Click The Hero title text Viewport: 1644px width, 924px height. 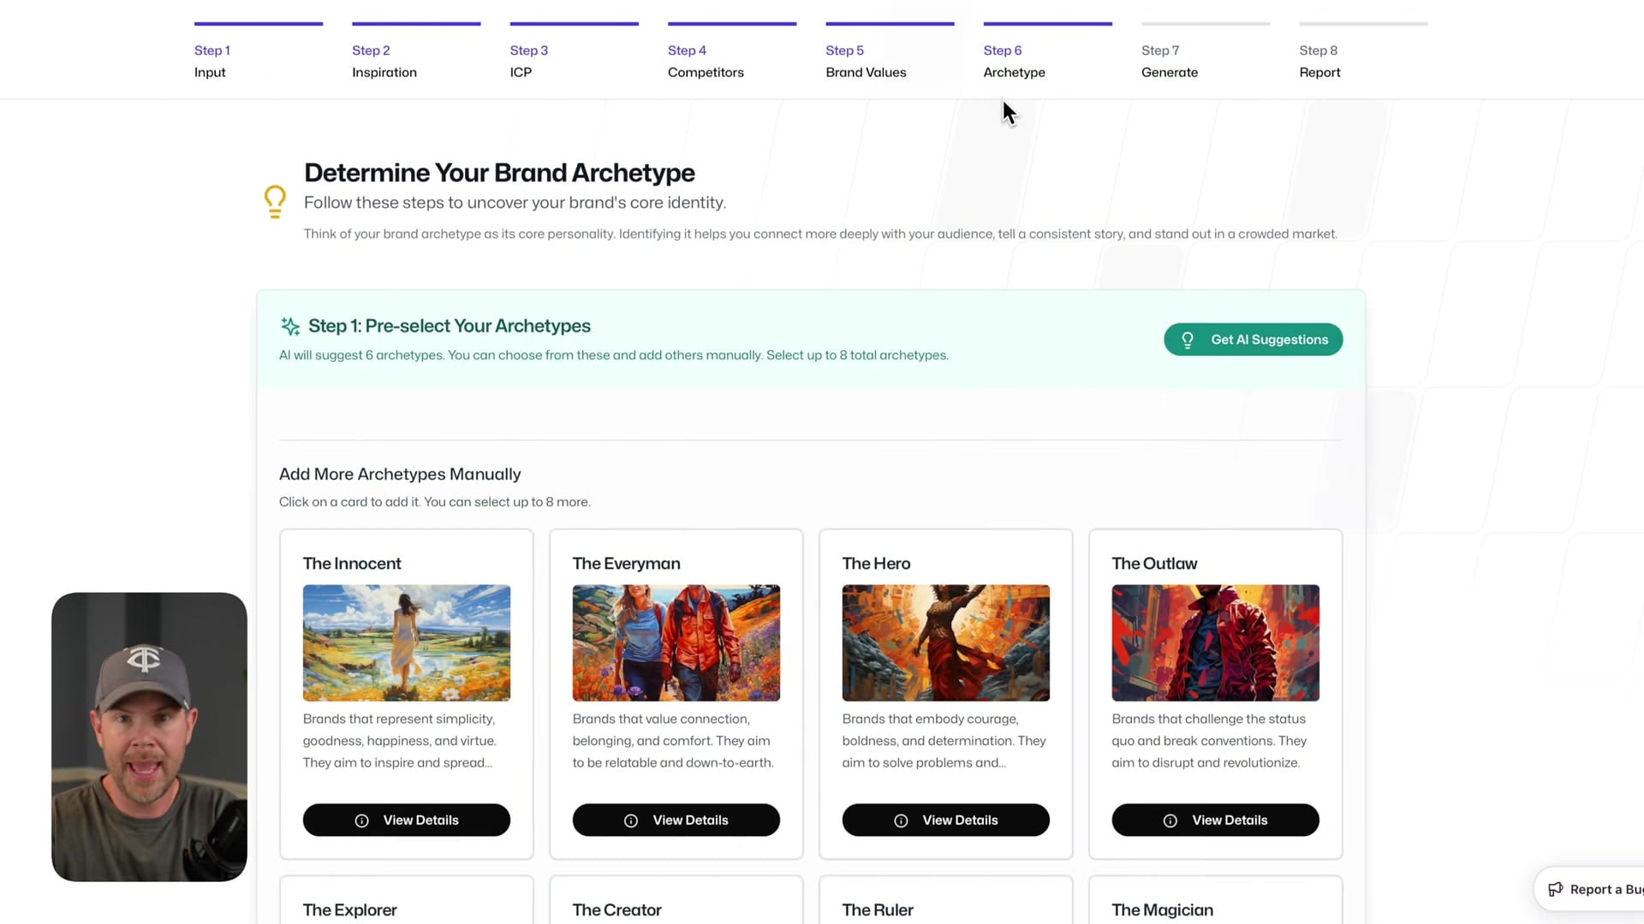pyautogui.click(x=876, y=563)
